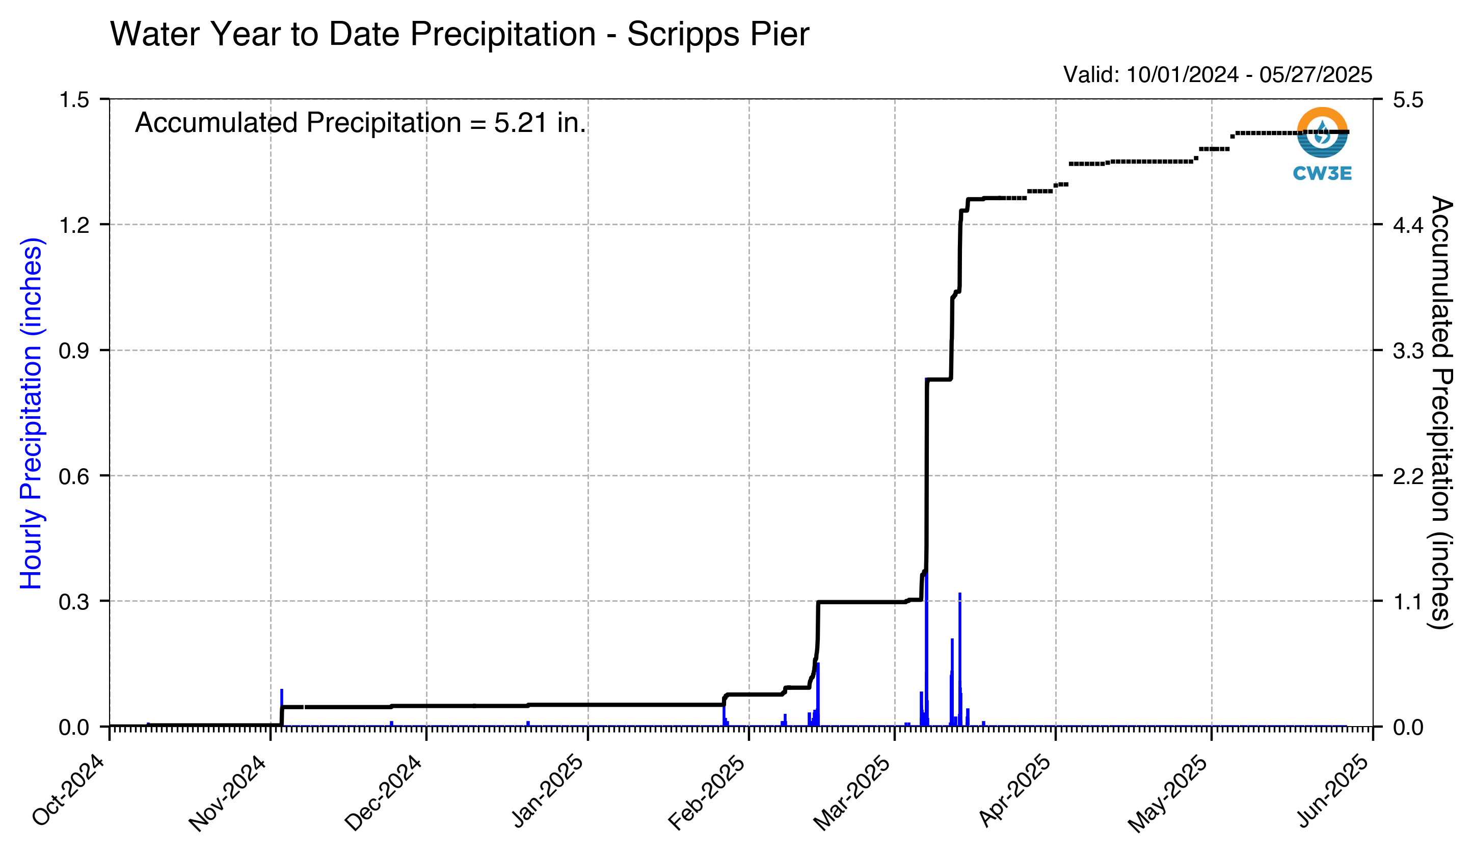The image size is (1473, 857).
Task: Select the Dec-2024 x-axis label
Action: (384, 793)
